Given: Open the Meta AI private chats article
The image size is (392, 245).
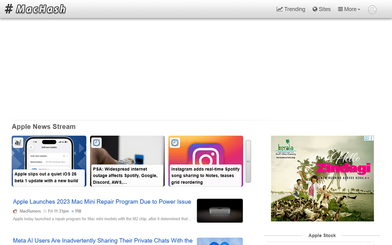Looking at the screenshot, I should click(103, 241).
